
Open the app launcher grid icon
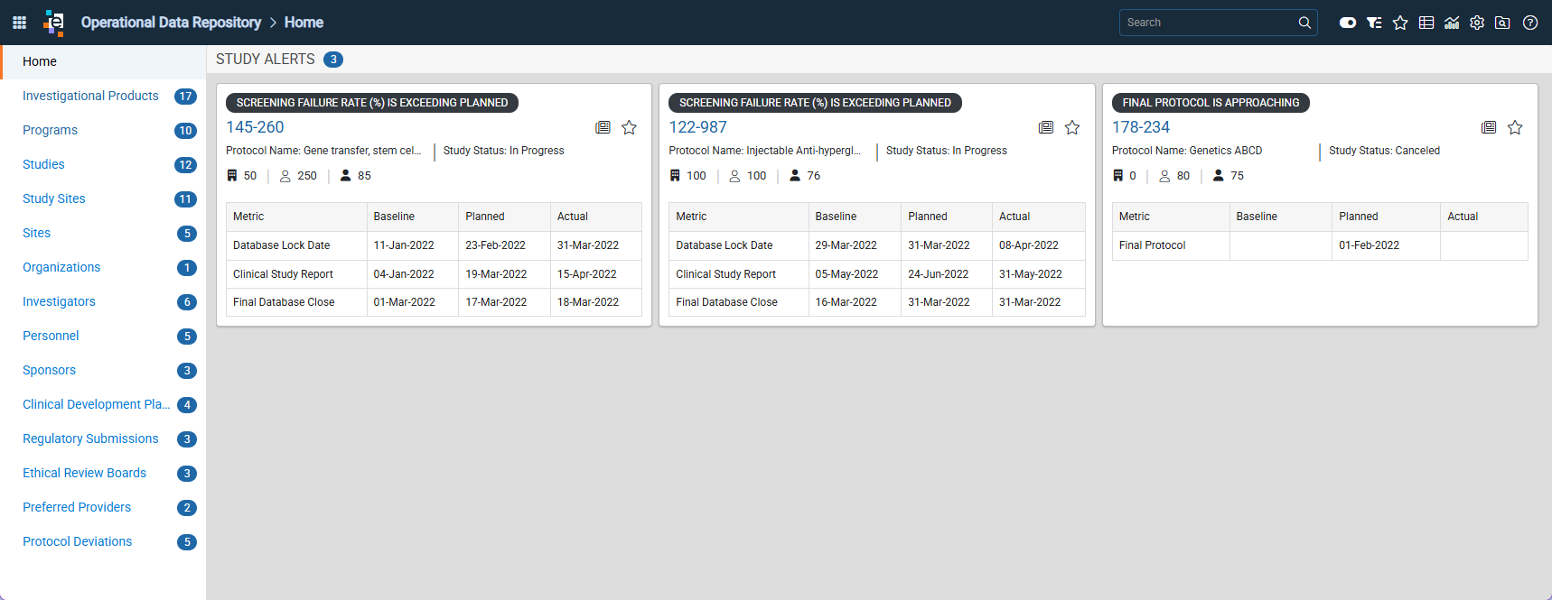(19, 23)
